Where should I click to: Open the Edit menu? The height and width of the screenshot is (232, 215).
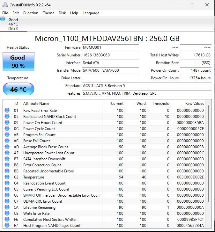click(16, 13)
